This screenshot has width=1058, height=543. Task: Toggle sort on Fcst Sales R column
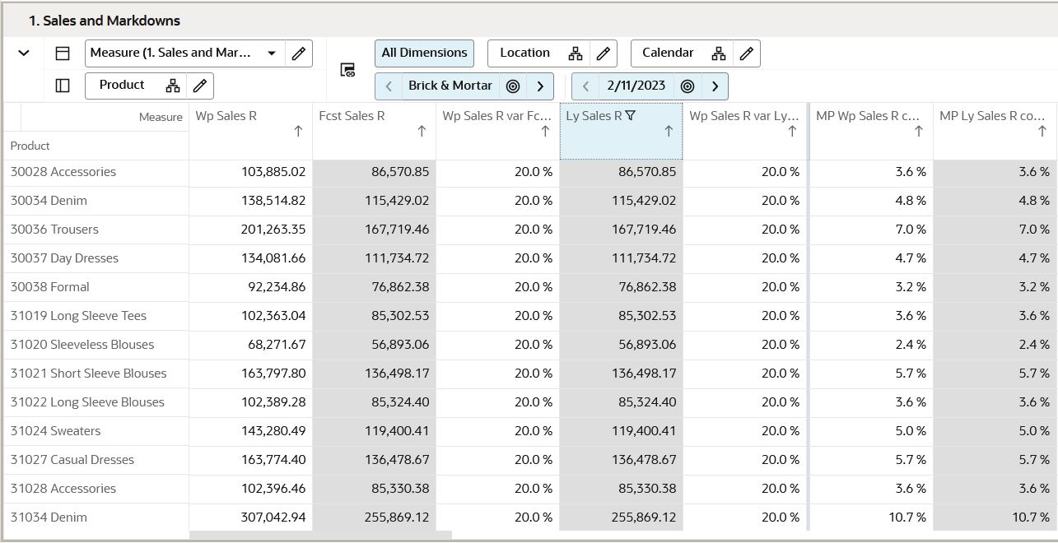(x=422, y=130)
